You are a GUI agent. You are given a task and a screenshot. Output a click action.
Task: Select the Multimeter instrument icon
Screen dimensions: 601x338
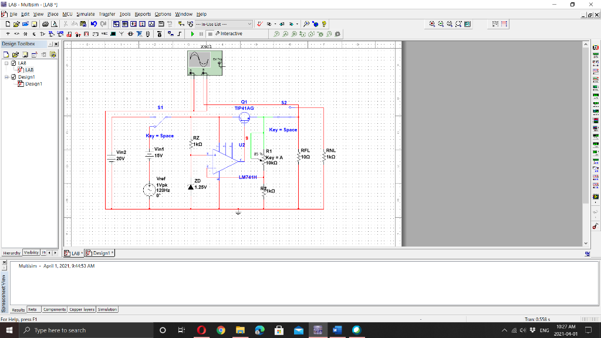(595, 48)
